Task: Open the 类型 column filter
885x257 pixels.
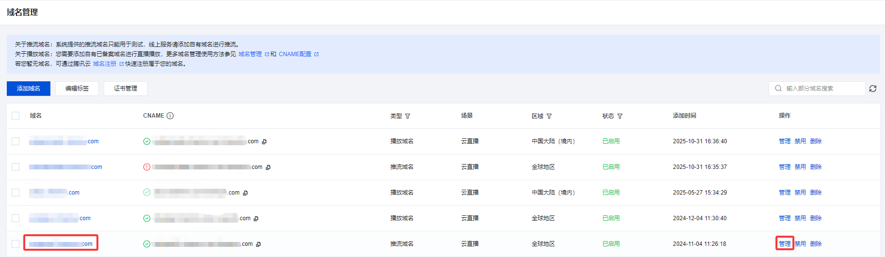Action: (408, 116)
